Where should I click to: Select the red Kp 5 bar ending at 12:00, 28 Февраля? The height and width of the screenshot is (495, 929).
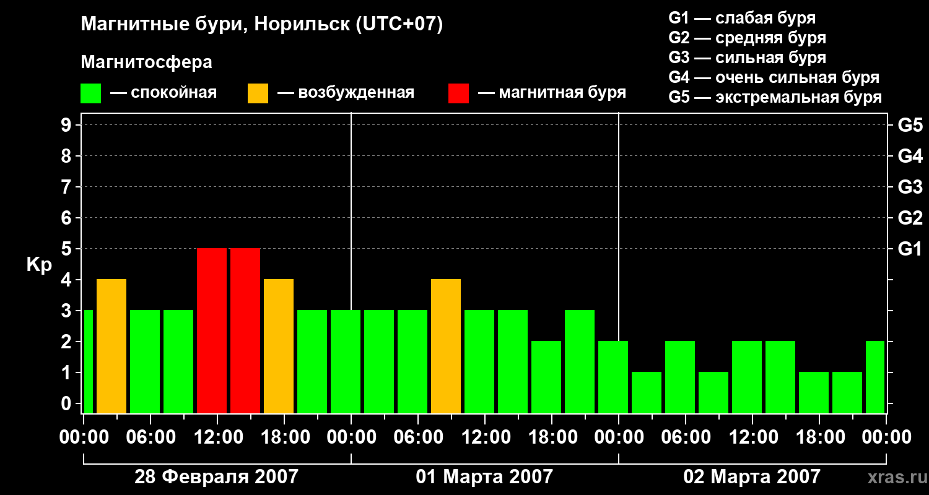[212, 330]
